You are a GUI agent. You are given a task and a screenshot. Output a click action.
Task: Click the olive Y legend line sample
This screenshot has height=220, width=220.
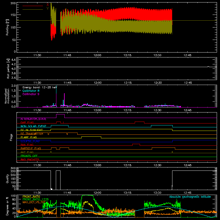[33, 10]
